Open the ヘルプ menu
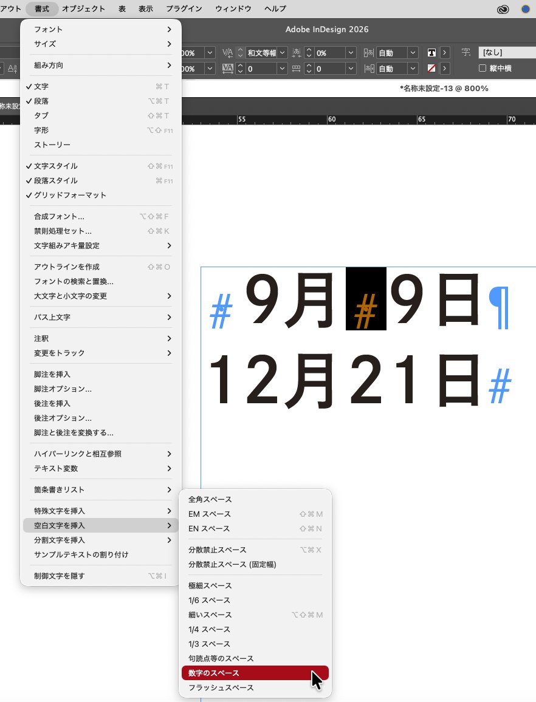Image resolution: width=536 pixels, height=702 pixels. [x=275, y=9]
